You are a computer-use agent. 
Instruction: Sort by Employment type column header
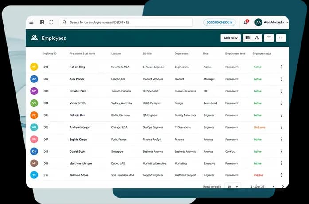[x=235, y=53]
